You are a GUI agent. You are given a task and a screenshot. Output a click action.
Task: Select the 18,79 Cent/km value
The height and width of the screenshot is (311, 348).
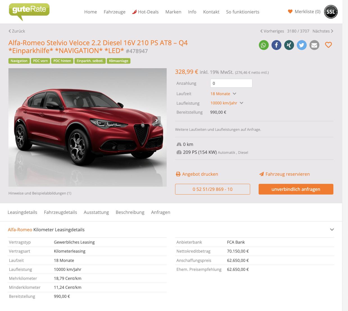tap(68, 278)
